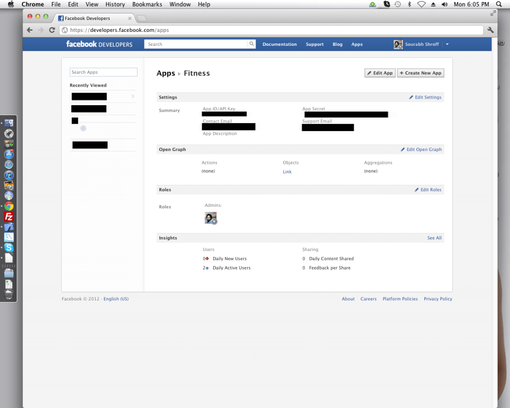
Task: Click the admin profile thumbnail under Roles
Action: [211, 218]
